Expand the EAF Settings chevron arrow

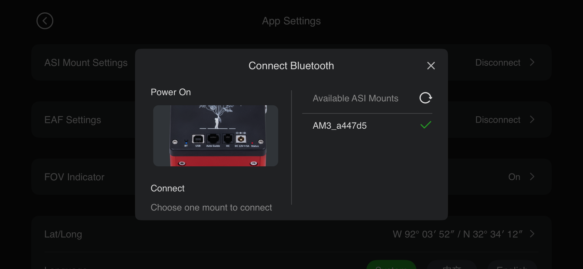coord(532,120)
